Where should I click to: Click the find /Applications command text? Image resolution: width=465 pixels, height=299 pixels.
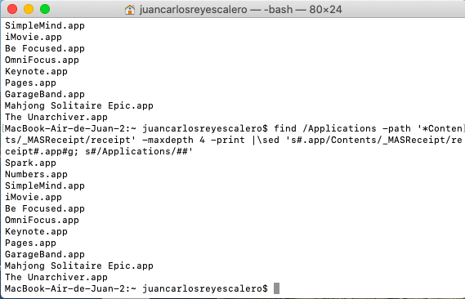click(325, 128)
